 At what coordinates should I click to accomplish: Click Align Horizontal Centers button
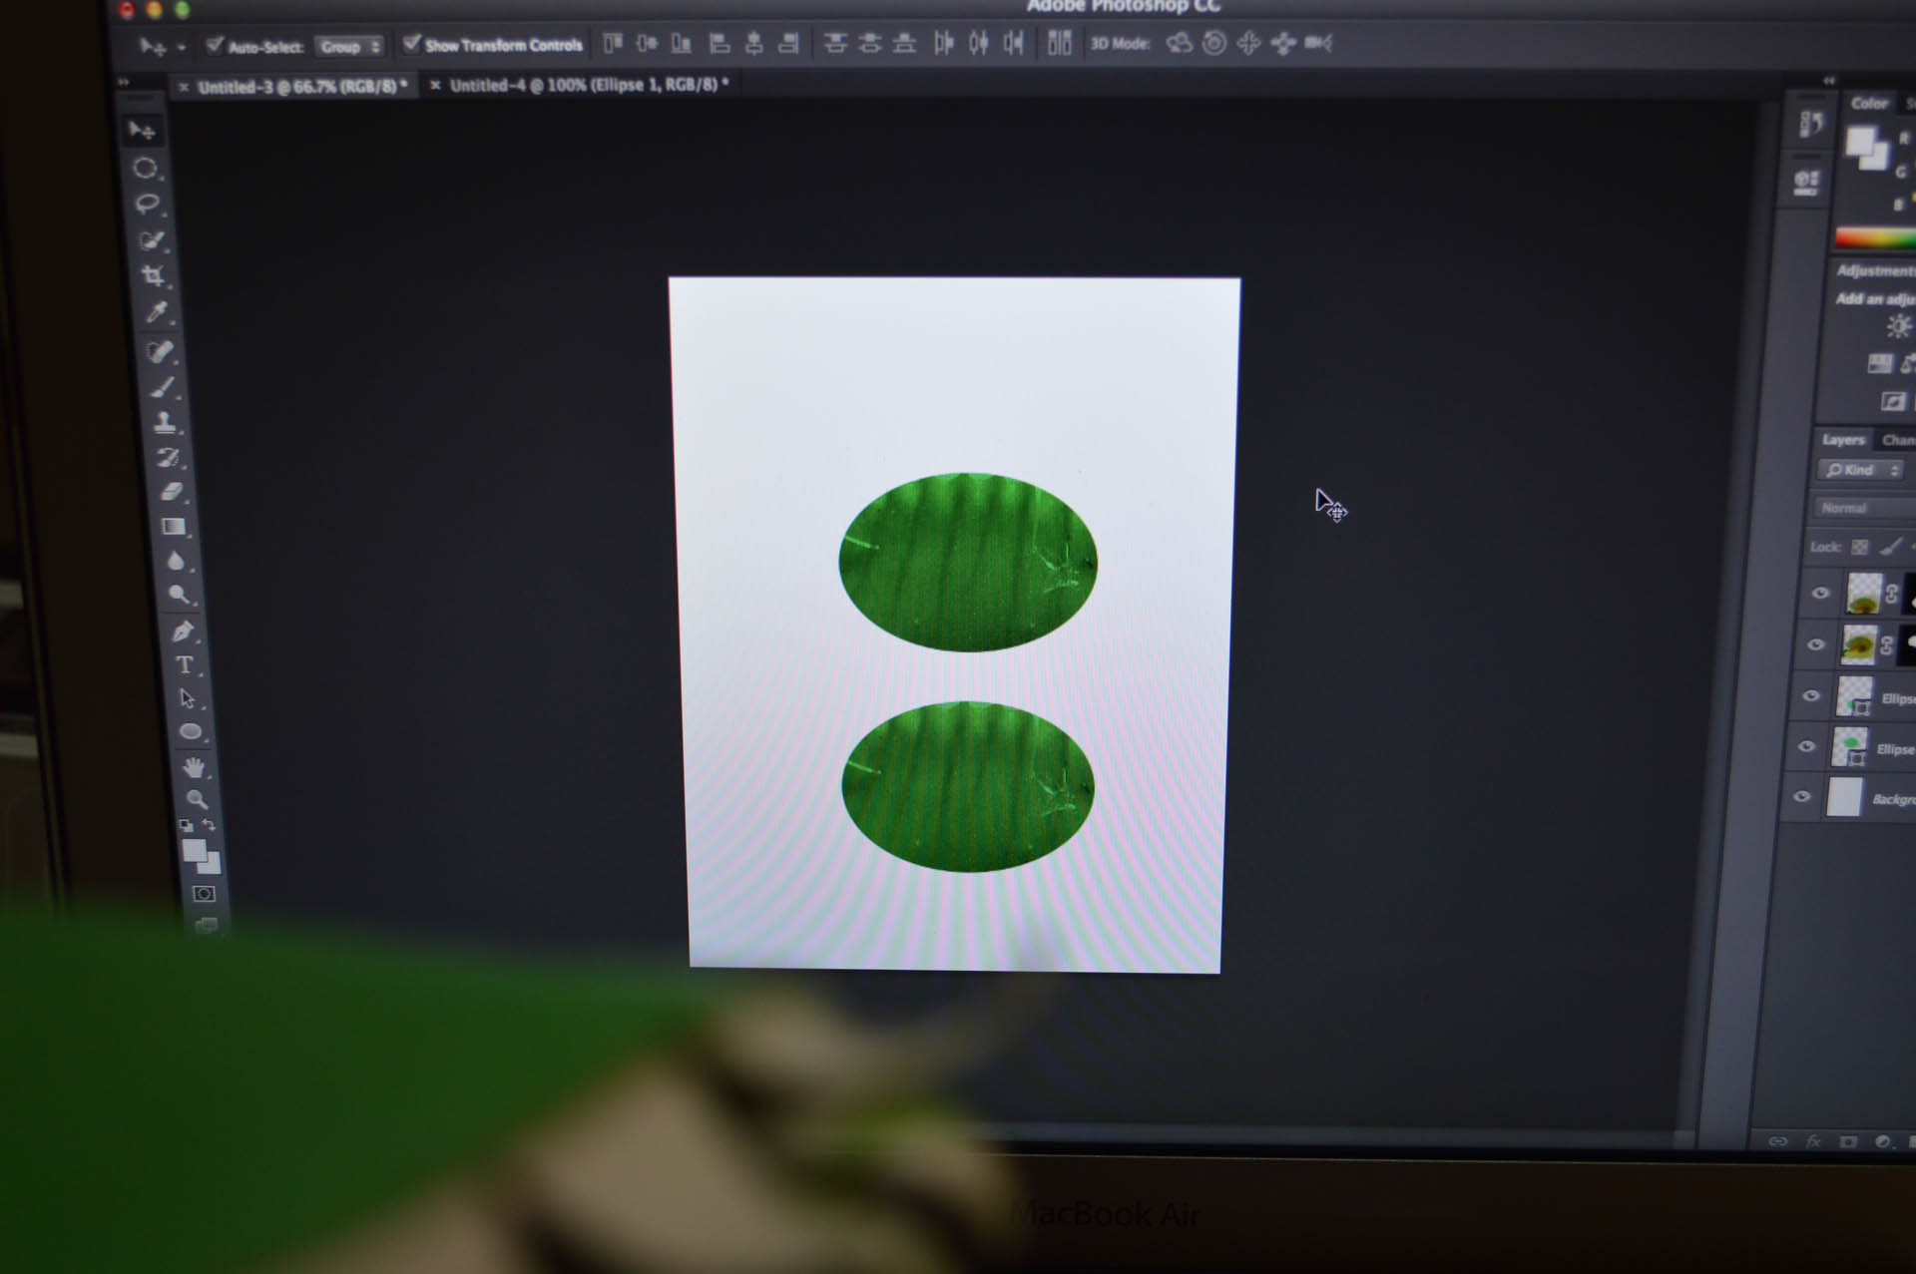click(754, 43)
